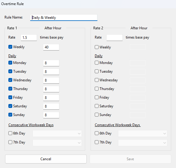Check Rate 2 Monday checkbox
176x168 pixels.
pyautogui.click(x=97, y=63)
